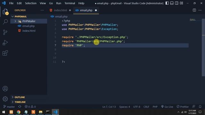Image resolution: width=205 pixels, height=115 pixels.
Task: Open editor more actions ellipsis
Action: pyautogui.click(x=200, y=10)
